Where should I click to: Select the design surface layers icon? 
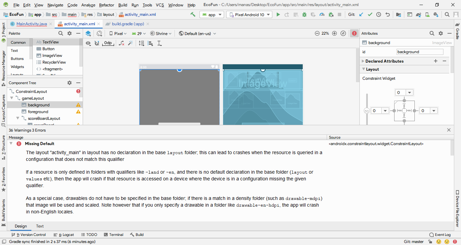pyautogui.click(x=88, y=33)
